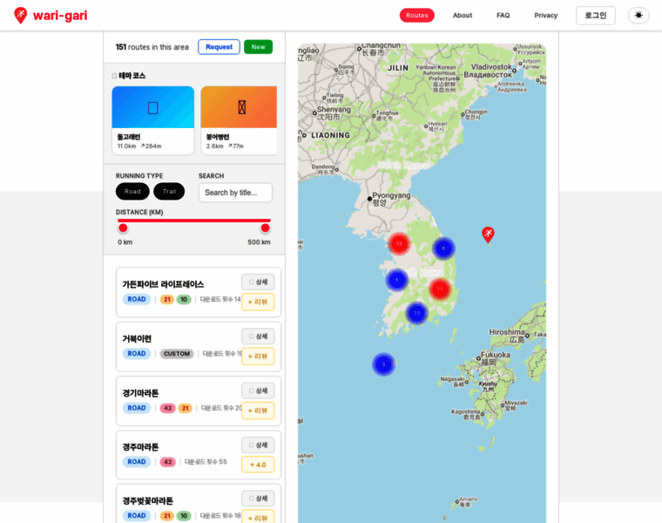Open the red cluster marker showing 53
The height and width of the screenshot is (523, 662).
(x=399, y=244)
